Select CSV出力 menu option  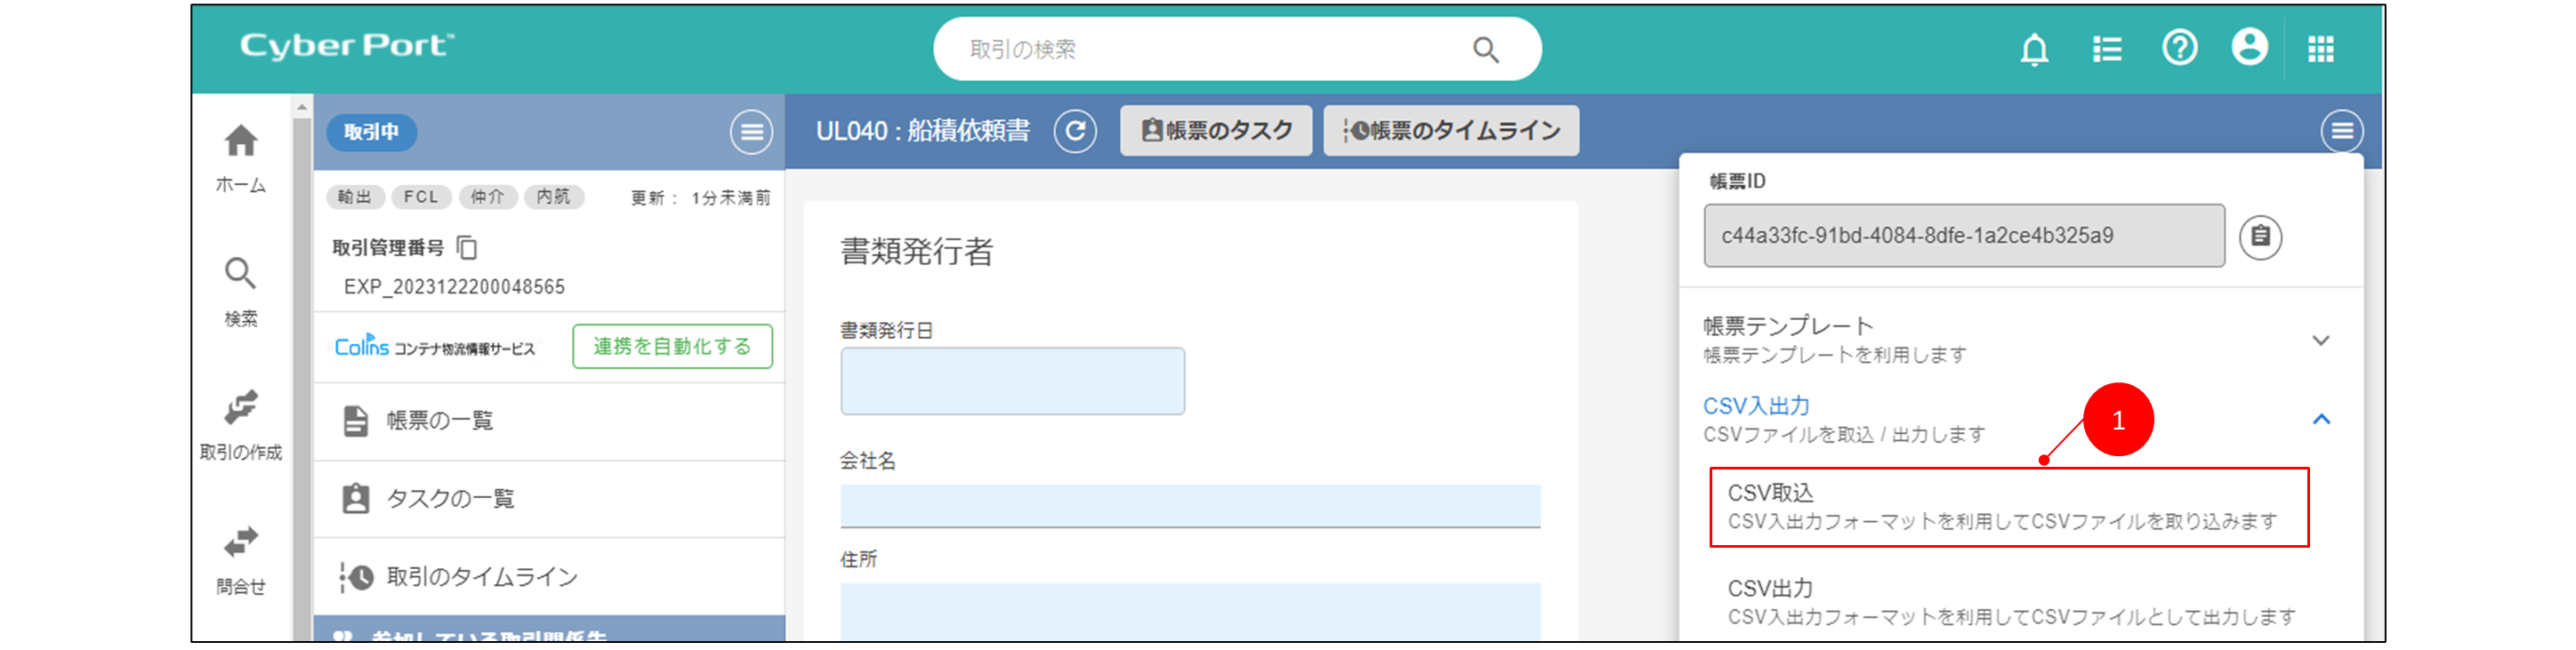tap(2010, 602)
